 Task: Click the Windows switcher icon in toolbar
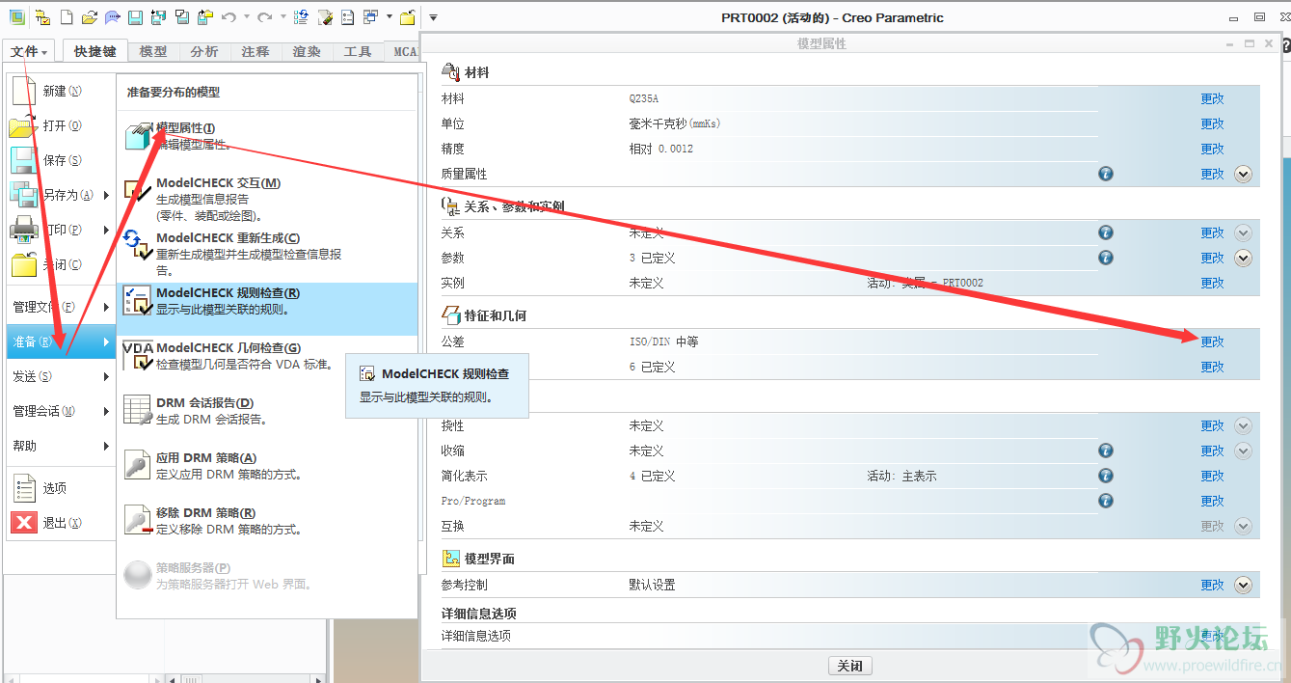pyautogui.click(x=369, y=16)
